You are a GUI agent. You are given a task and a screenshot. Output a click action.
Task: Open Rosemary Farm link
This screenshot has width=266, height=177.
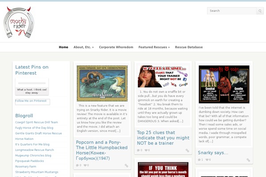tap(26, 166)
